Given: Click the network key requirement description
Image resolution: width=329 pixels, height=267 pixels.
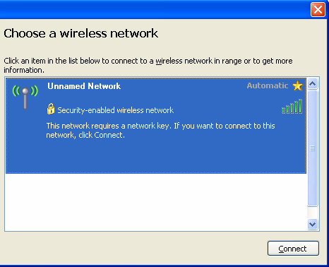Looking at the screenshot, I should tap(160, 131).
